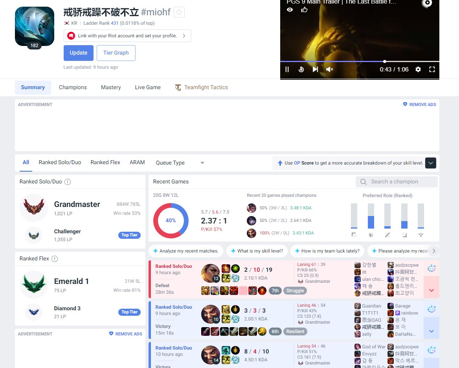459x368 pixels.
Task: Open the summoner profile icon
Action: point(35,26)
